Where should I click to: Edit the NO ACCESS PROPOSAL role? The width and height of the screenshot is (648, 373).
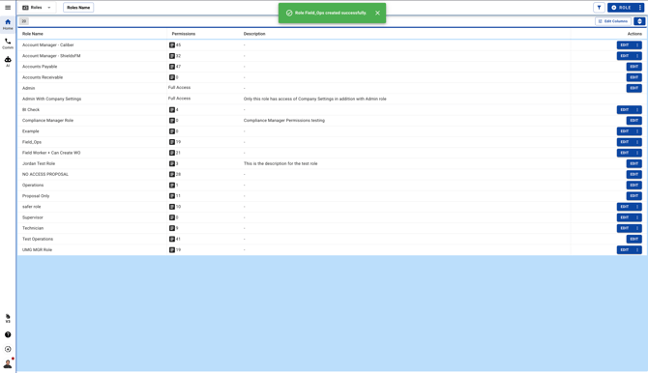pyautogui.click(x=633, y=174)
